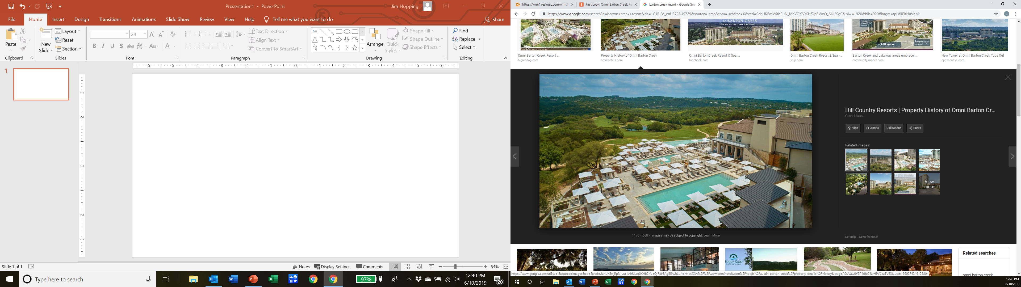Toggle Underline formatting
This screenshot has height=287, width=1021.
[x=112, y=46]
